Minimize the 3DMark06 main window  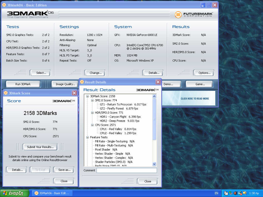point(203,5)
